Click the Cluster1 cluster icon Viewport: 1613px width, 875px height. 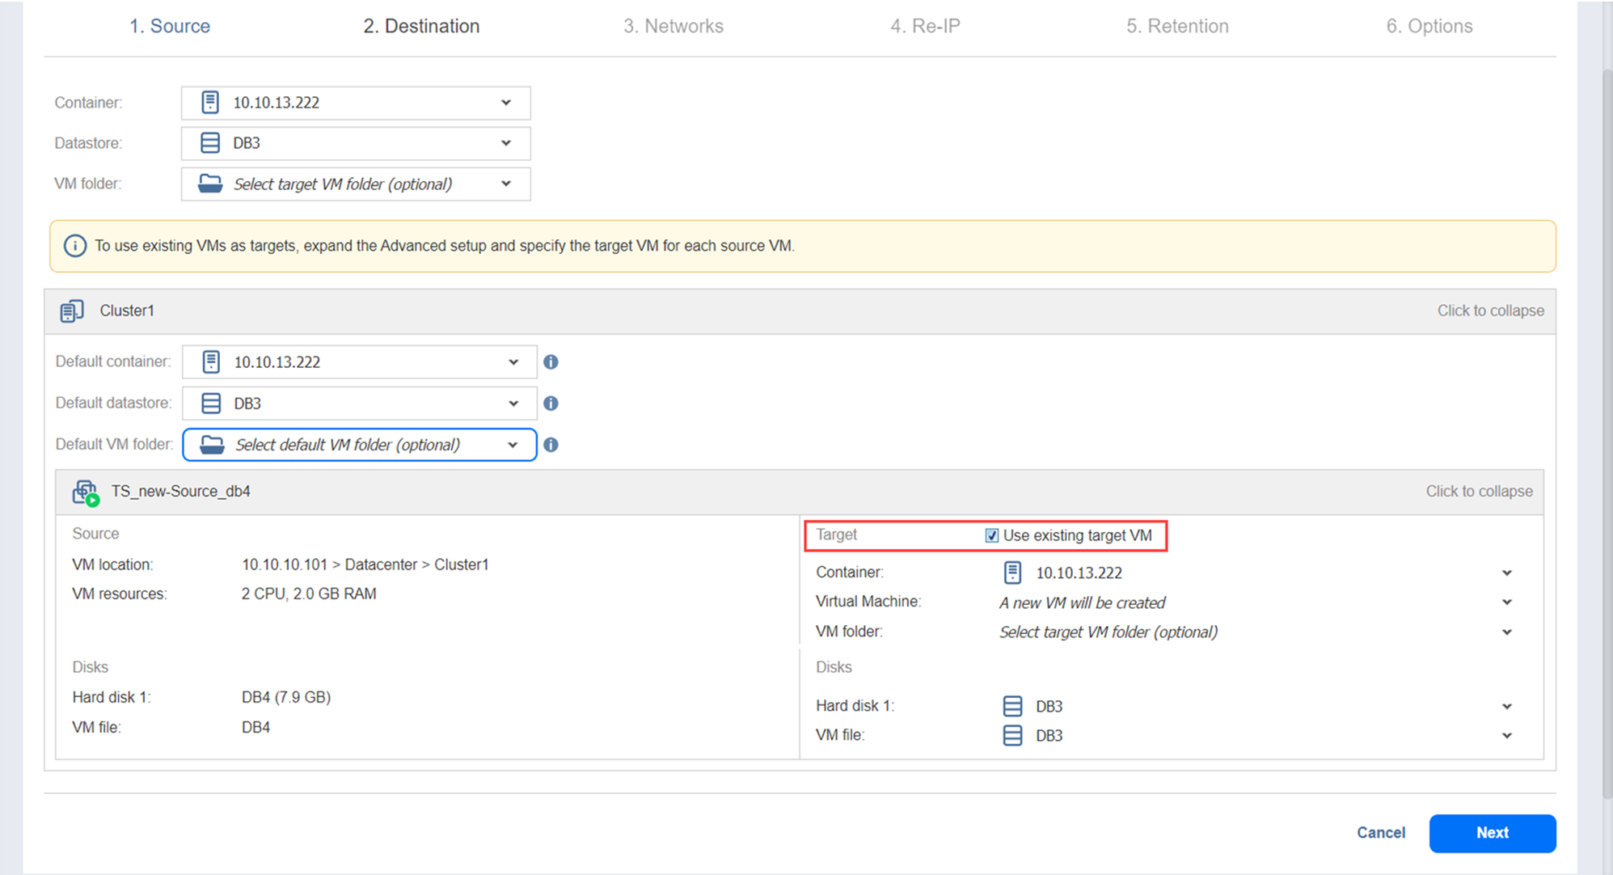click(x=71, y=311)
